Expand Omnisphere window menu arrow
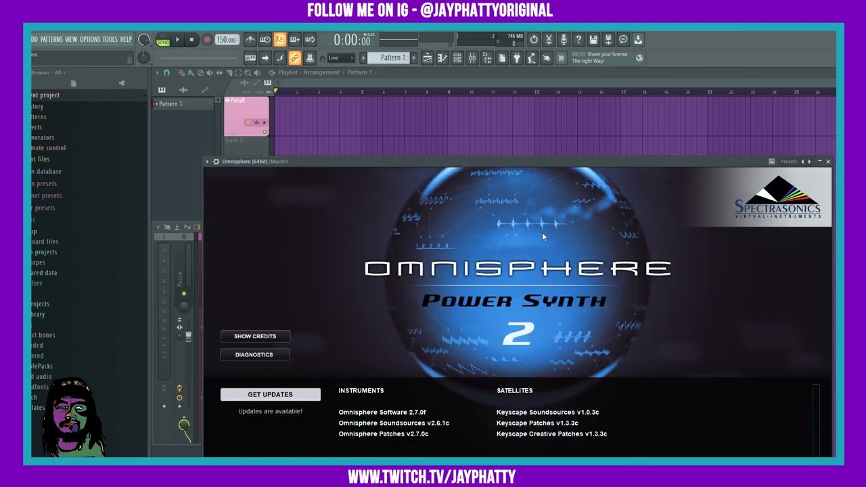Image resolution: width=866 pixels, height=487 pixels. pos(208,162)
